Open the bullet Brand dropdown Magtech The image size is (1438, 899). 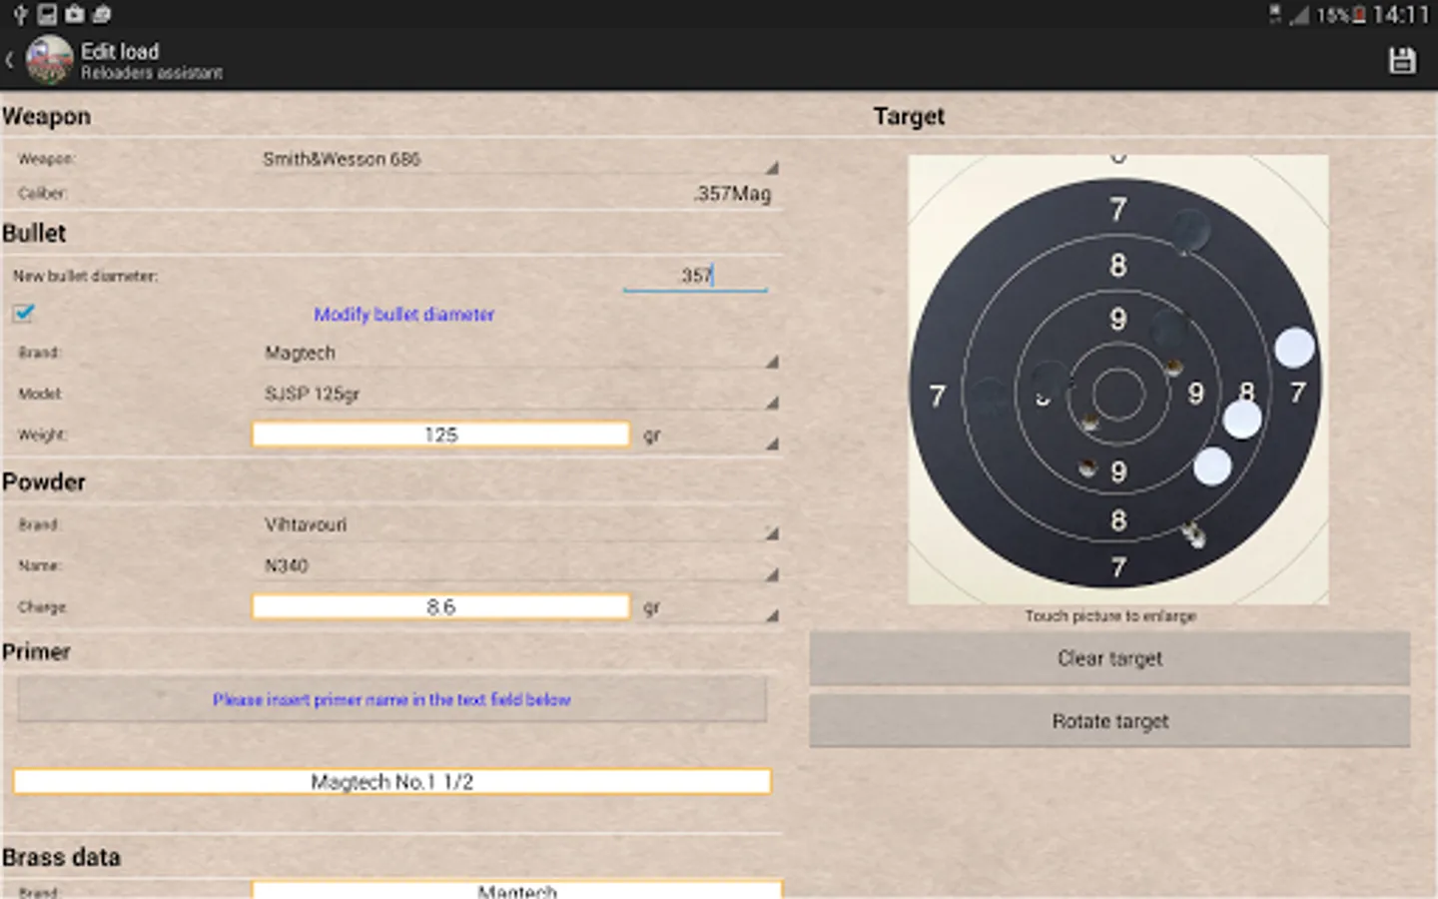[x=516, y=353]
